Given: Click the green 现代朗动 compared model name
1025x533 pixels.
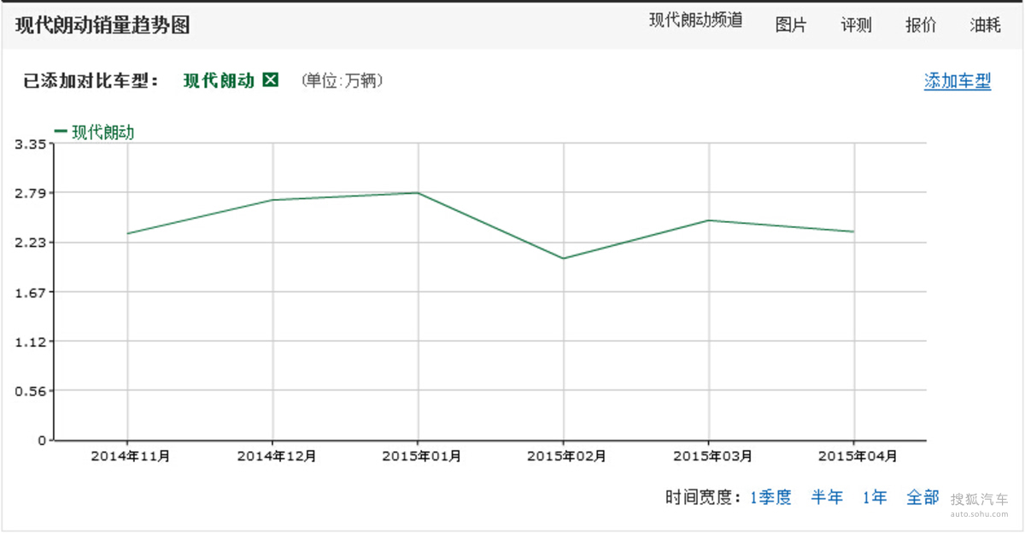Looking at the screenshot, I should point(219,80).
